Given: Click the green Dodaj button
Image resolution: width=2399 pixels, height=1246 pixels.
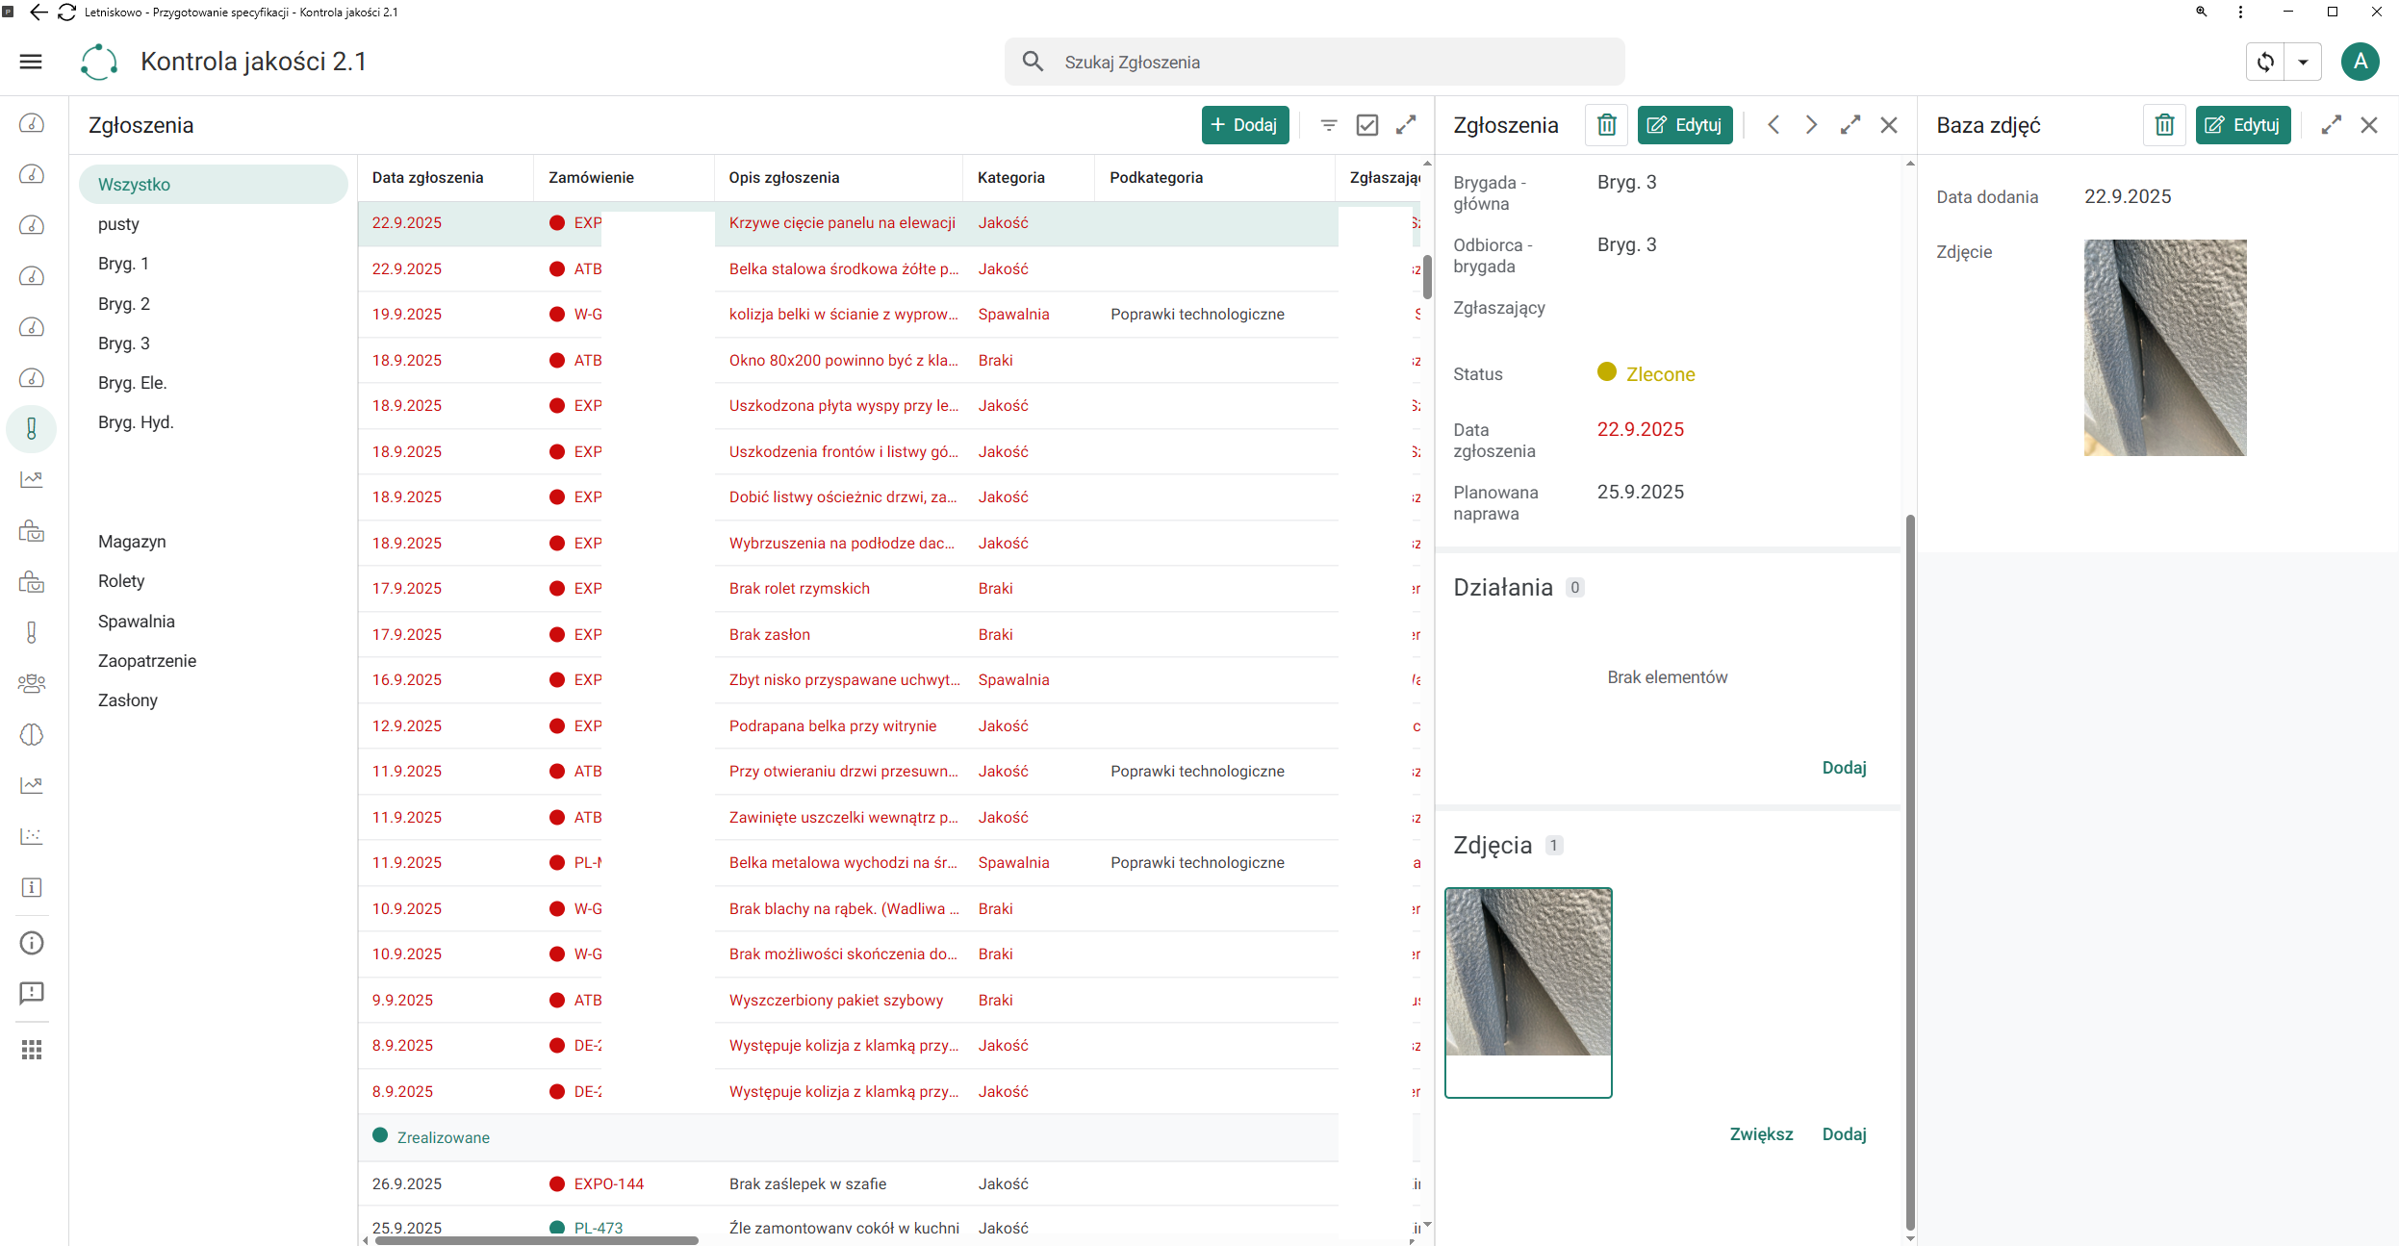Looking at the screenshot, I should tap(1245, 125).
